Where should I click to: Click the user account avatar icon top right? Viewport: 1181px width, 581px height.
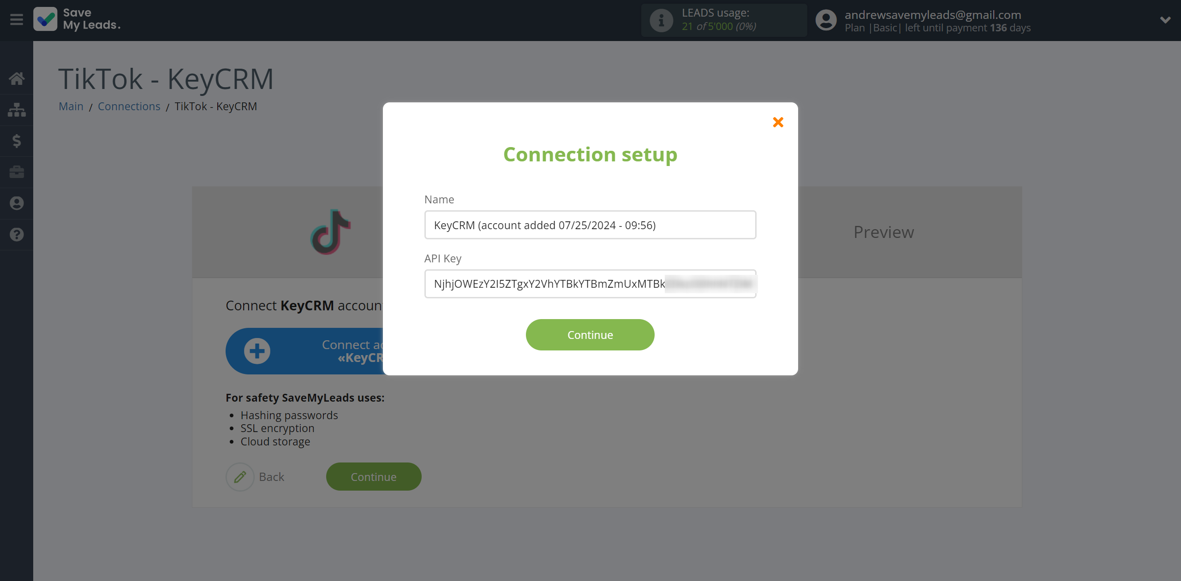(x=825, y=19)
